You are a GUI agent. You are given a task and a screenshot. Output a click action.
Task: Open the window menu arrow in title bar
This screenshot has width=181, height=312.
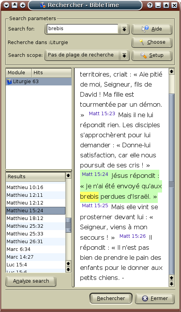tap(6, 5)
